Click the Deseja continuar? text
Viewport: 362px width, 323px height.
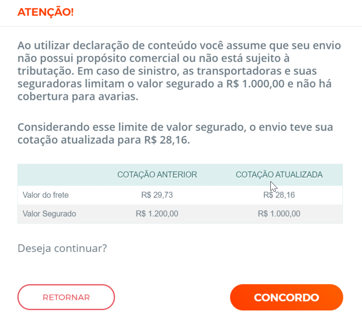[x=62, y=248]
